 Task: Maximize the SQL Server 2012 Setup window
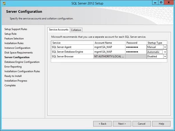click(161, 3)
